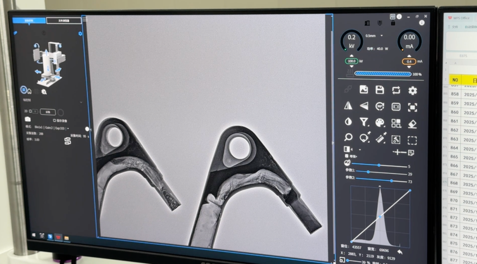The height and width of the screenshot is (264, 477).
Task: Click the save floppy disk icon
Action: (x=380, y=90)
